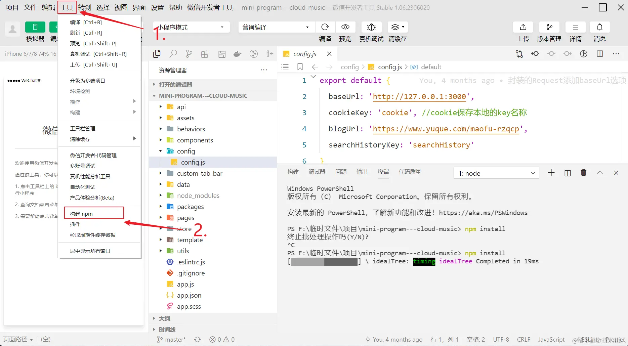This screenshot has width=628, height=346.
Task: Open messages (消息) bell icon
Action: pyautogui.click(x=600, y=27)
